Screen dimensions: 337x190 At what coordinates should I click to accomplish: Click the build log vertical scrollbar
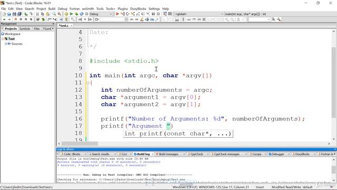333,170
